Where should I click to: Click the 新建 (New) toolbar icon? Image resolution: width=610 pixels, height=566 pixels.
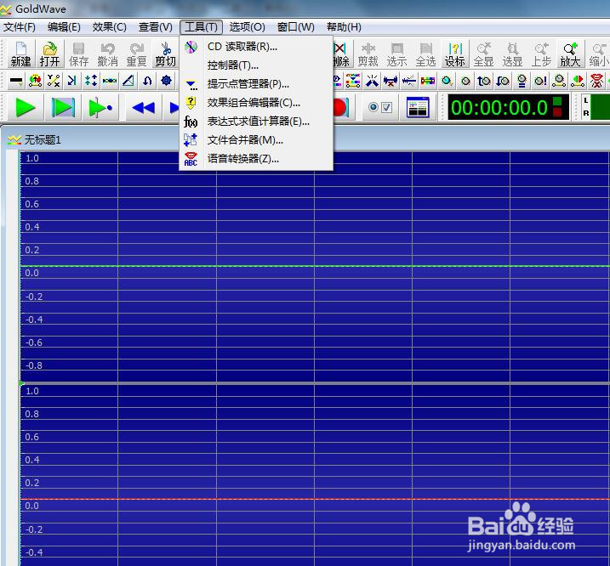[x=20, y=54]
